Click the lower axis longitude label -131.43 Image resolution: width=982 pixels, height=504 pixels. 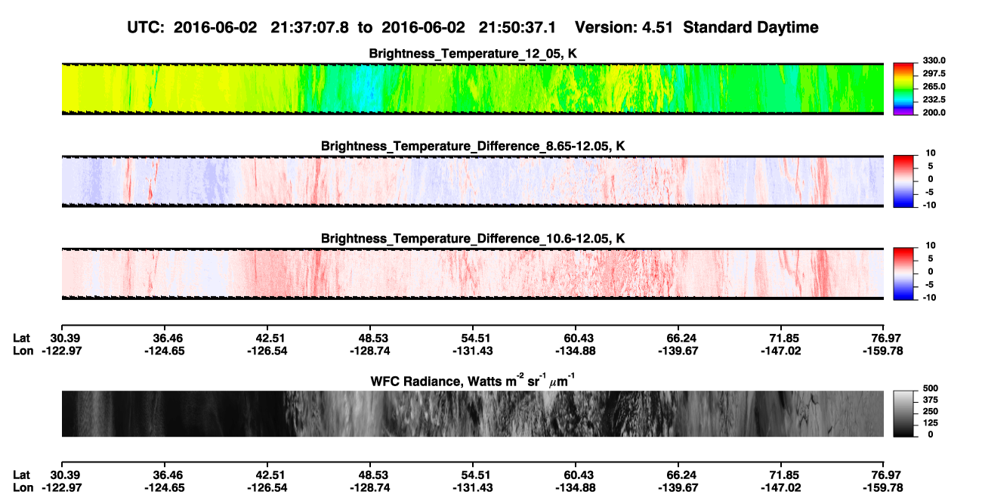click(472, 487)
